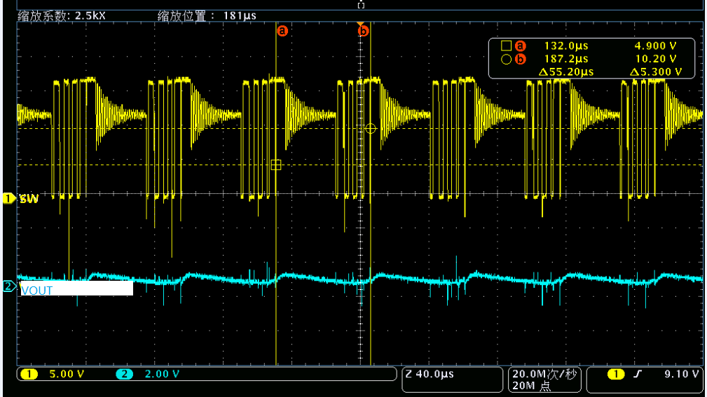The width and height of the screenshot is (707, 397).
Task: Click the 132.0µs cursor a time value
Action: pos(566,46)
